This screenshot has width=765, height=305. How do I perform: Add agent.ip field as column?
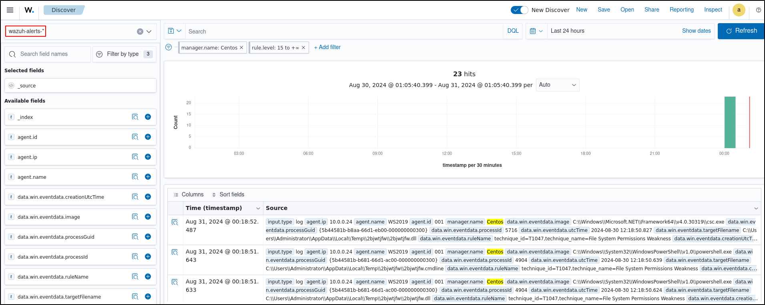click(x=148, y=157)
